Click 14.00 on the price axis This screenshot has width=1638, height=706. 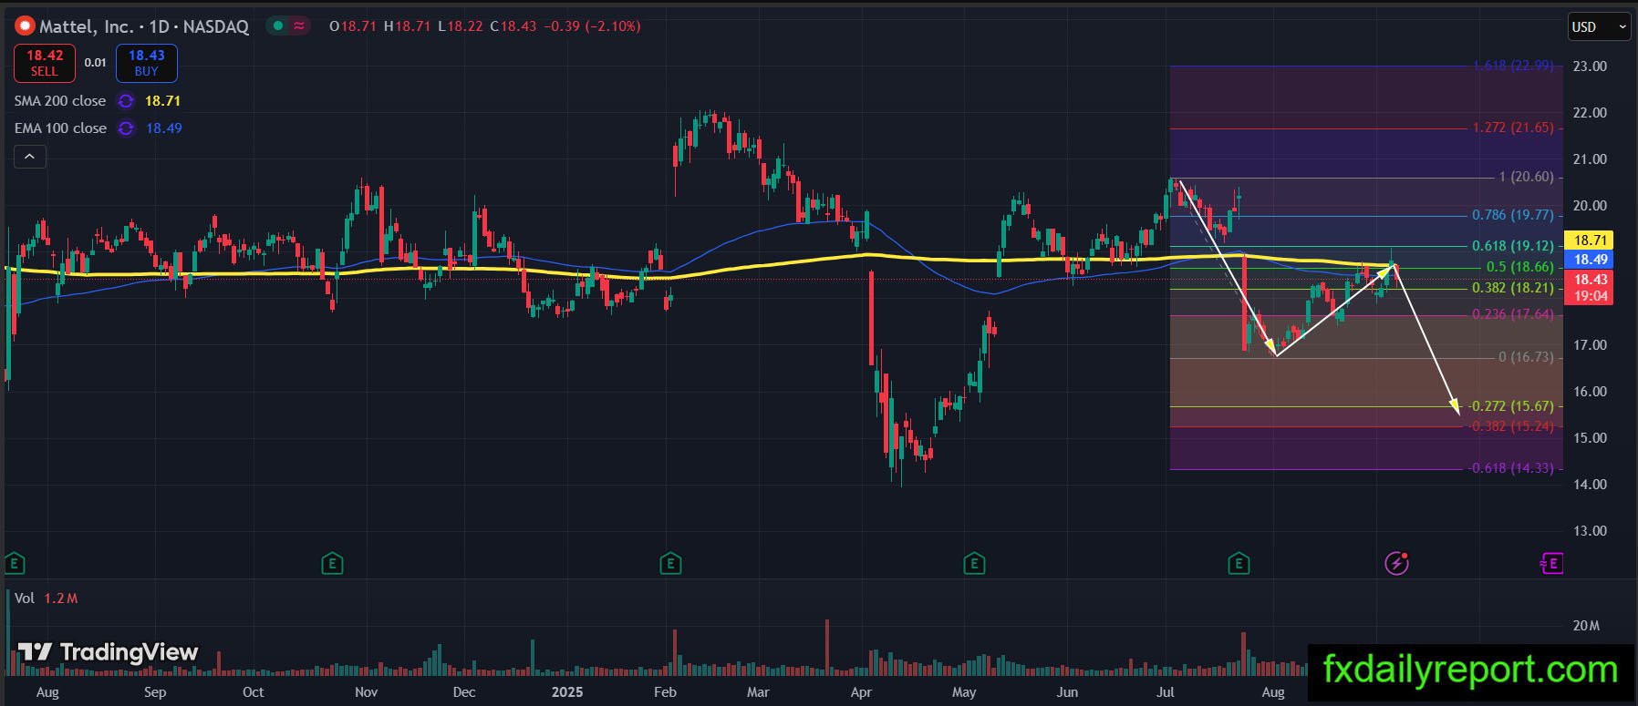click(1590, 485)
